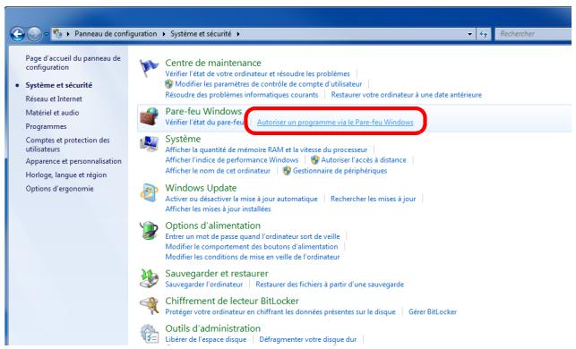This screenshot has width=576, height=349.
Task: Open the Windows Update heading
Action: click(x=201, y=188)
